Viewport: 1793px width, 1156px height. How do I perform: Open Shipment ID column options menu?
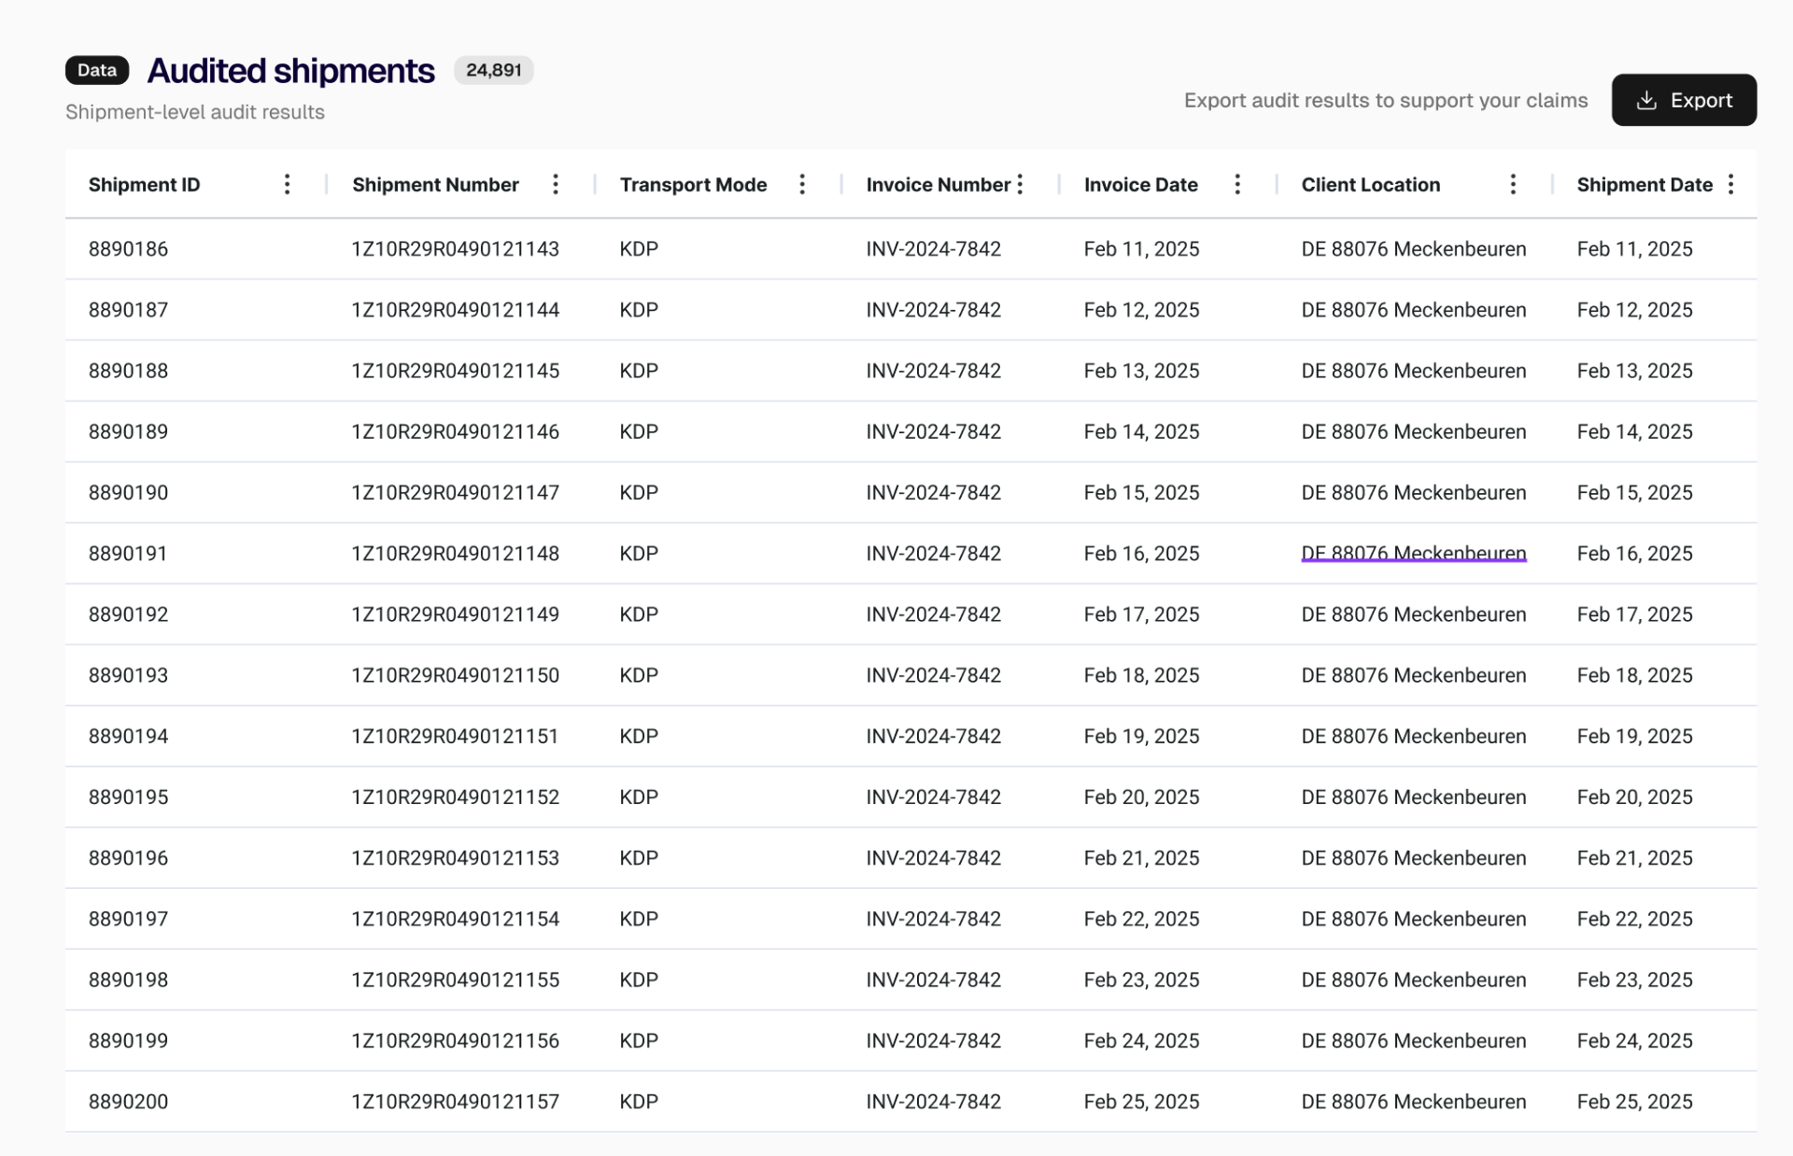coord(287,184)
